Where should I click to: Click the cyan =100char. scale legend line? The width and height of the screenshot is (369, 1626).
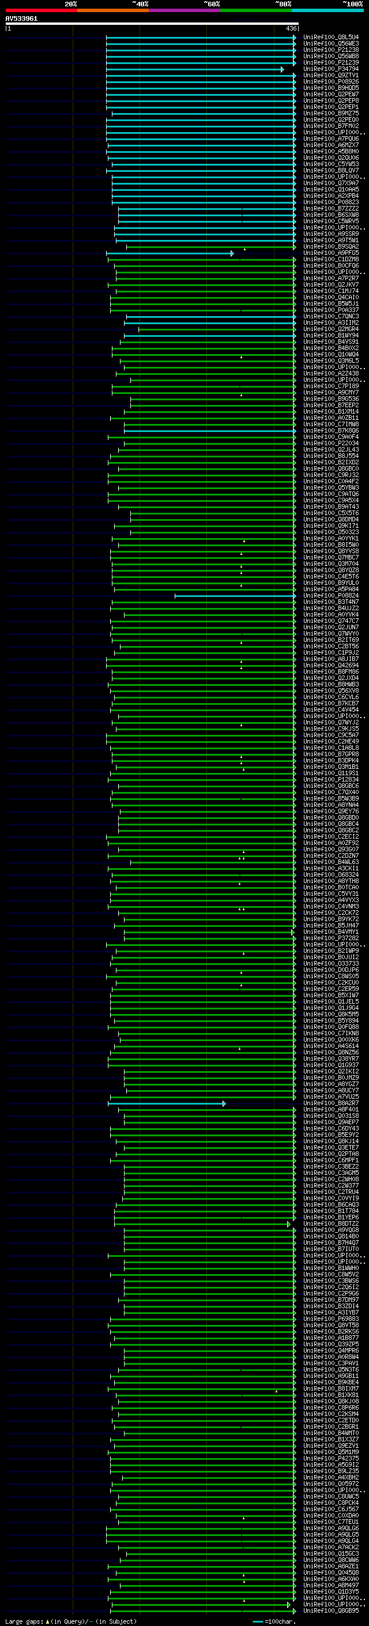(x=257, y=1621)
